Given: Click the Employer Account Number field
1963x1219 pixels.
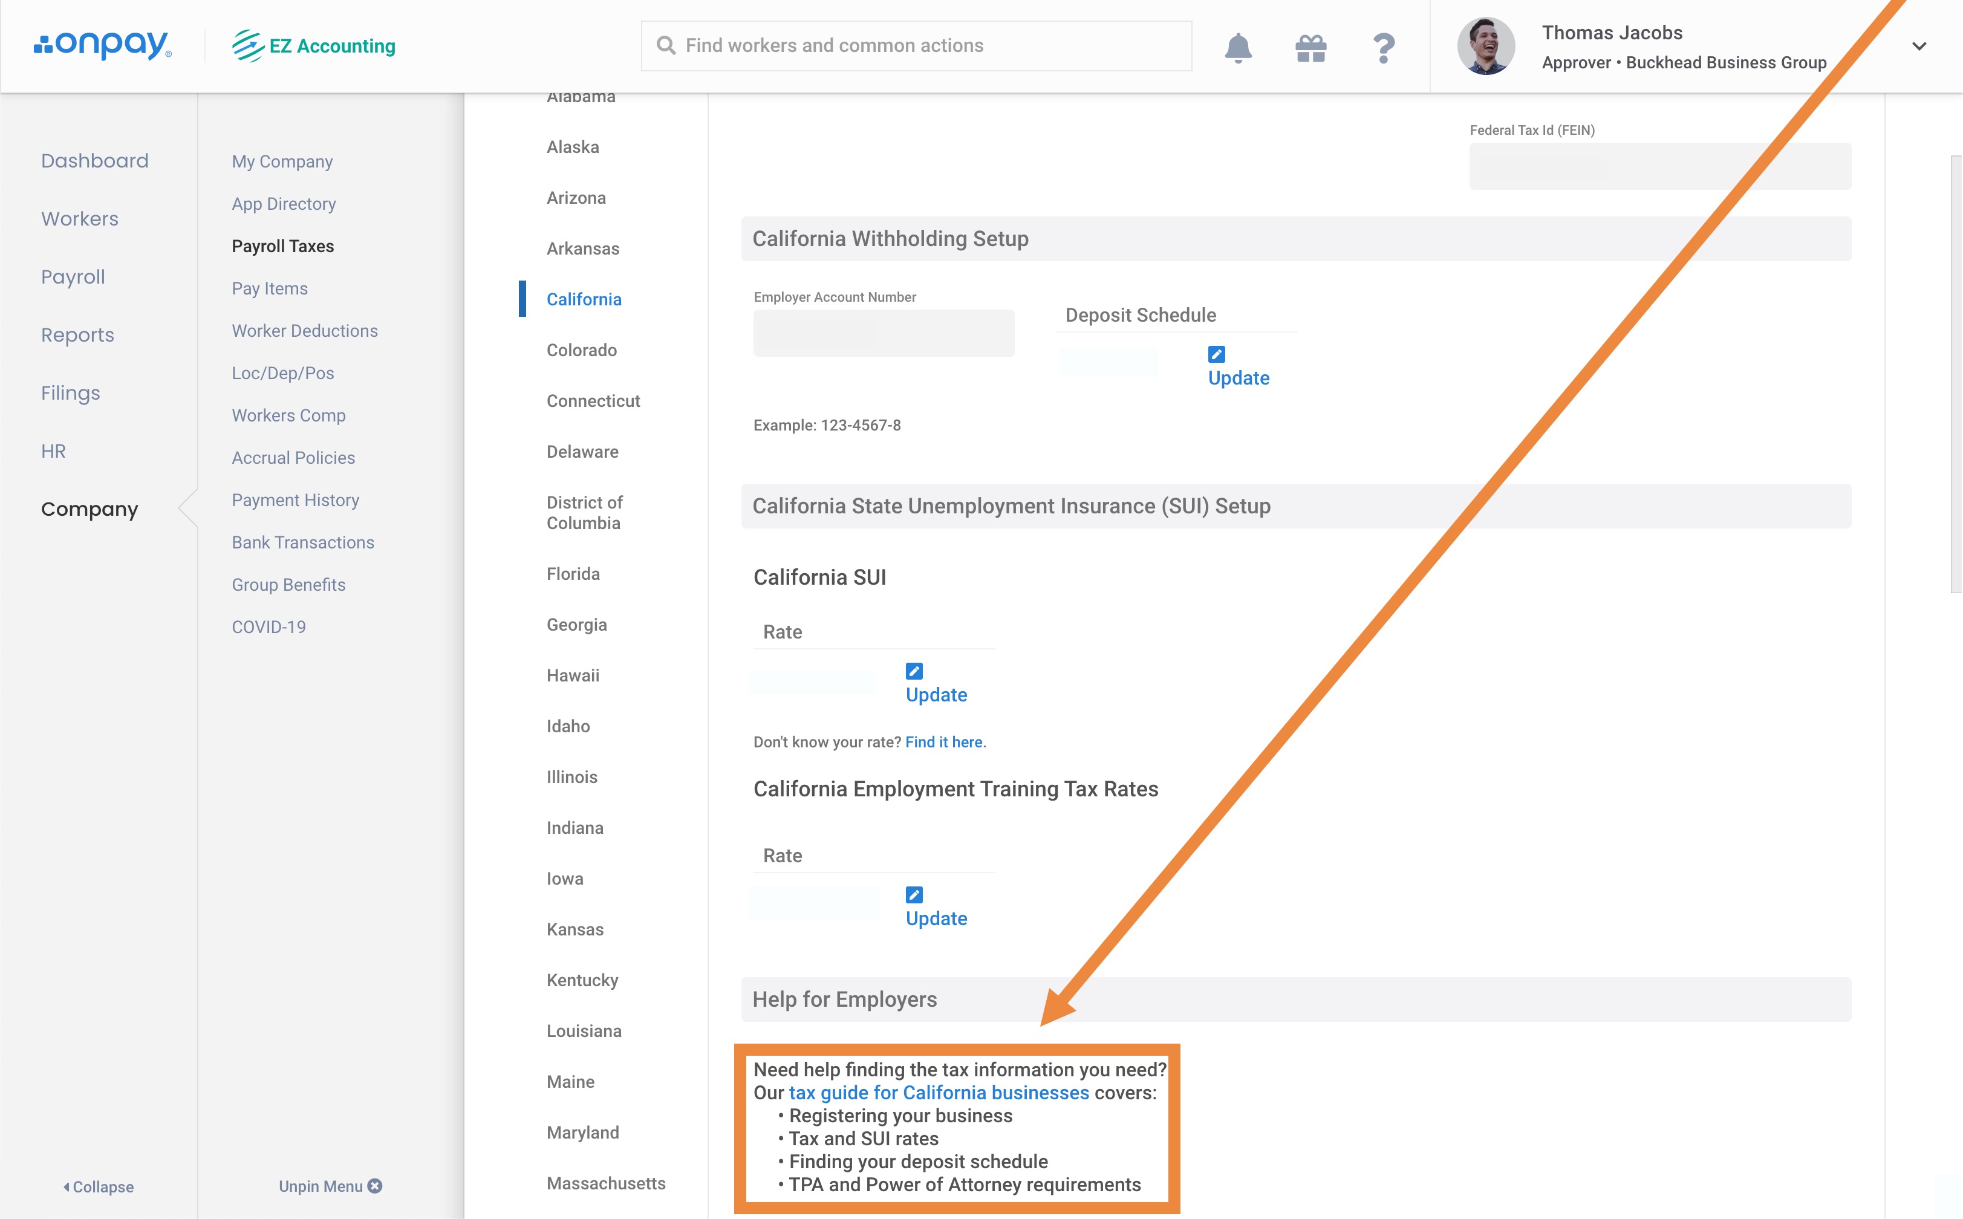Looking at the screenshot, I should pyautogui.click(x=883, y=333).
